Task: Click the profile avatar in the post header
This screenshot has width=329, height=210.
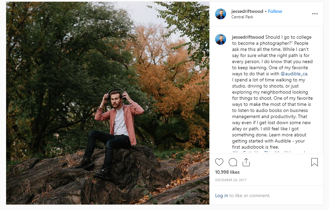Action: (221, 14)
